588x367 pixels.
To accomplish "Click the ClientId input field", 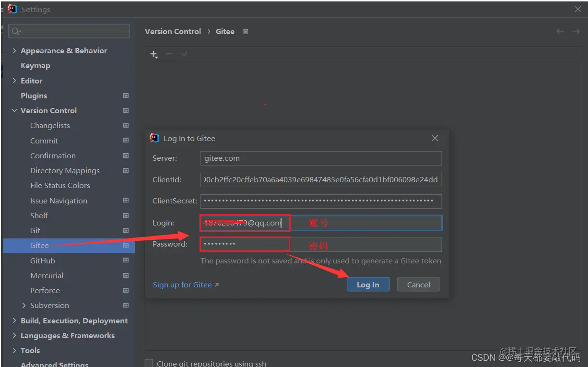I will [321, 180].
